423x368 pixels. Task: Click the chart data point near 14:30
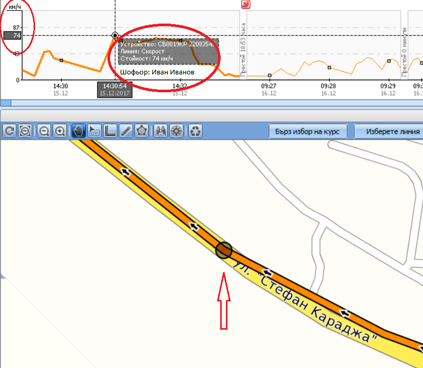61,60
